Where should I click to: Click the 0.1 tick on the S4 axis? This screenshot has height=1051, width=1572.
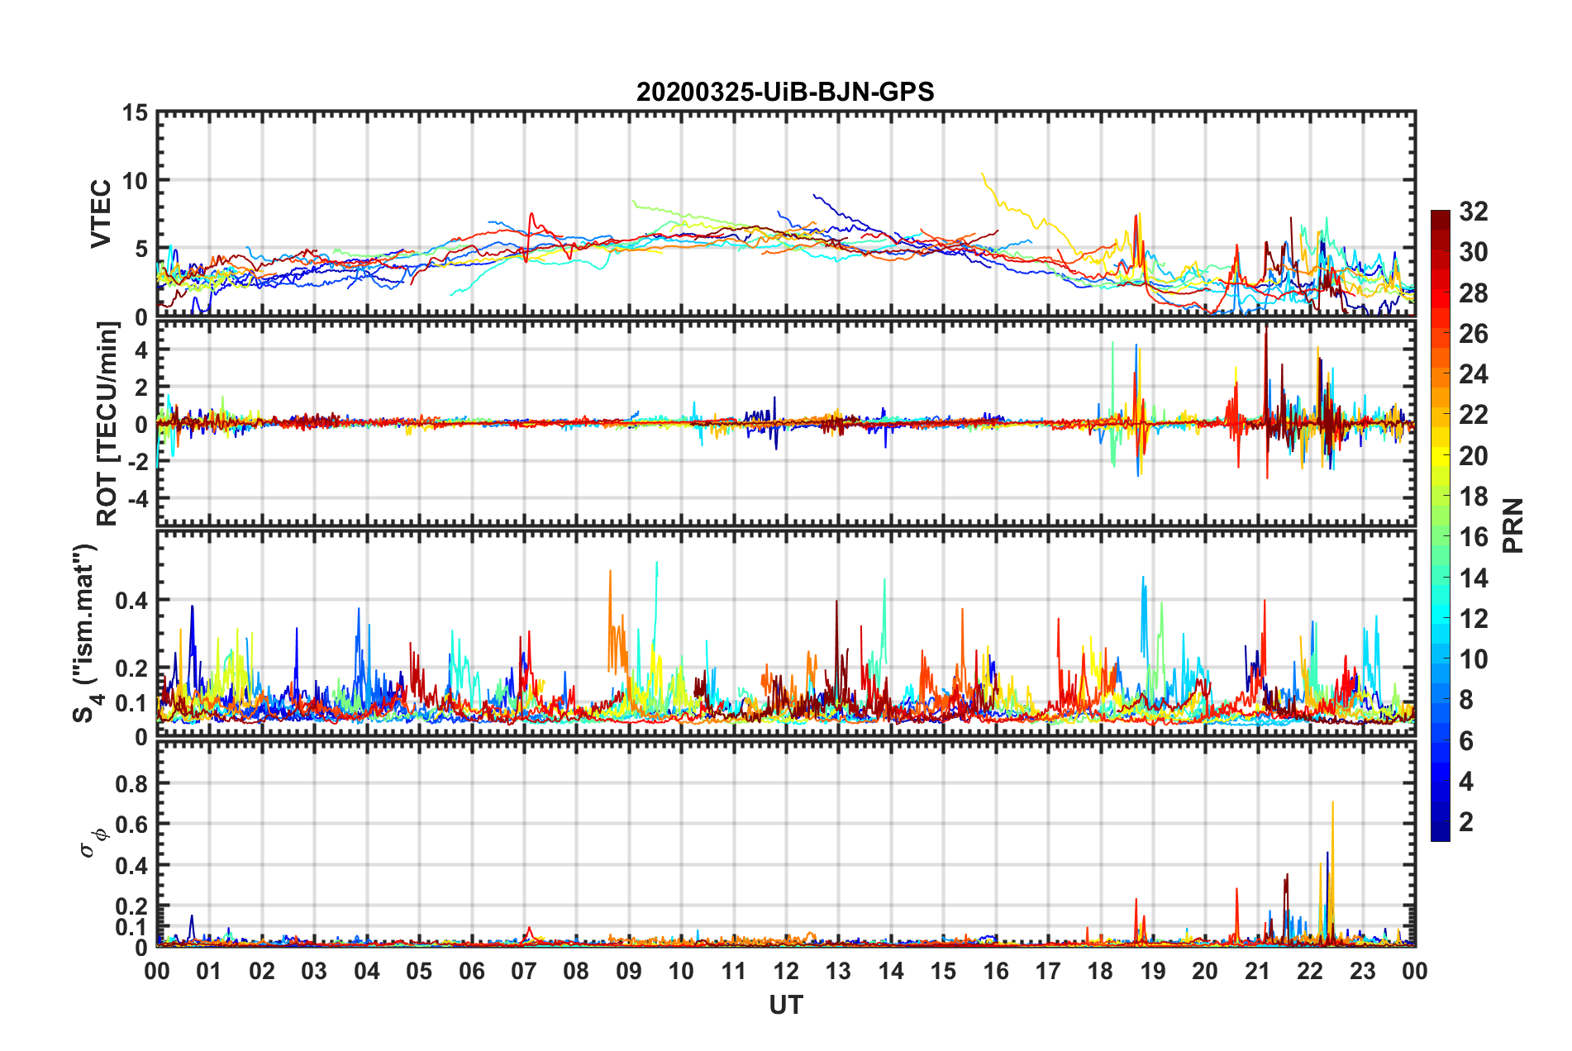132,703
